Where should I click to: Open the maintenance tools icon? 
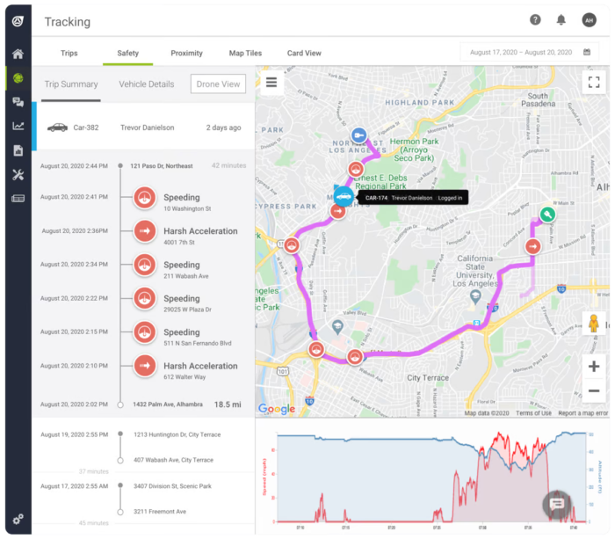tap(18, 174)
